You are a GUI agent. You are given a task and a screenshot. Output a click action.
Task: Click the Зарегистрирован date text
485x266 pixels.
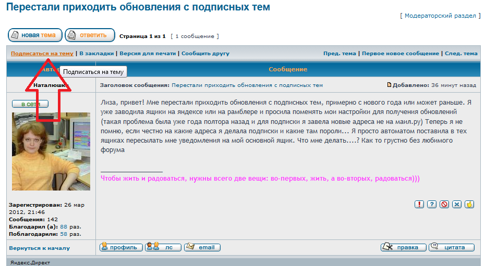click(47, 209)
